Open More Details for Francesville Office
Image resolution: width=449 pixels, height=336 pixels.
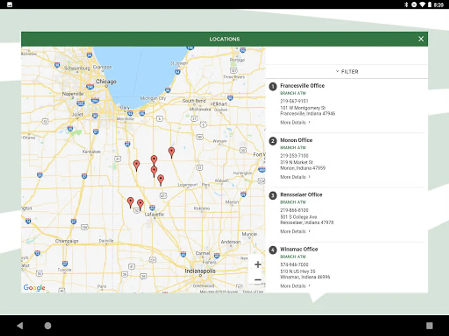pyautogui.click(x=295, y=122)
